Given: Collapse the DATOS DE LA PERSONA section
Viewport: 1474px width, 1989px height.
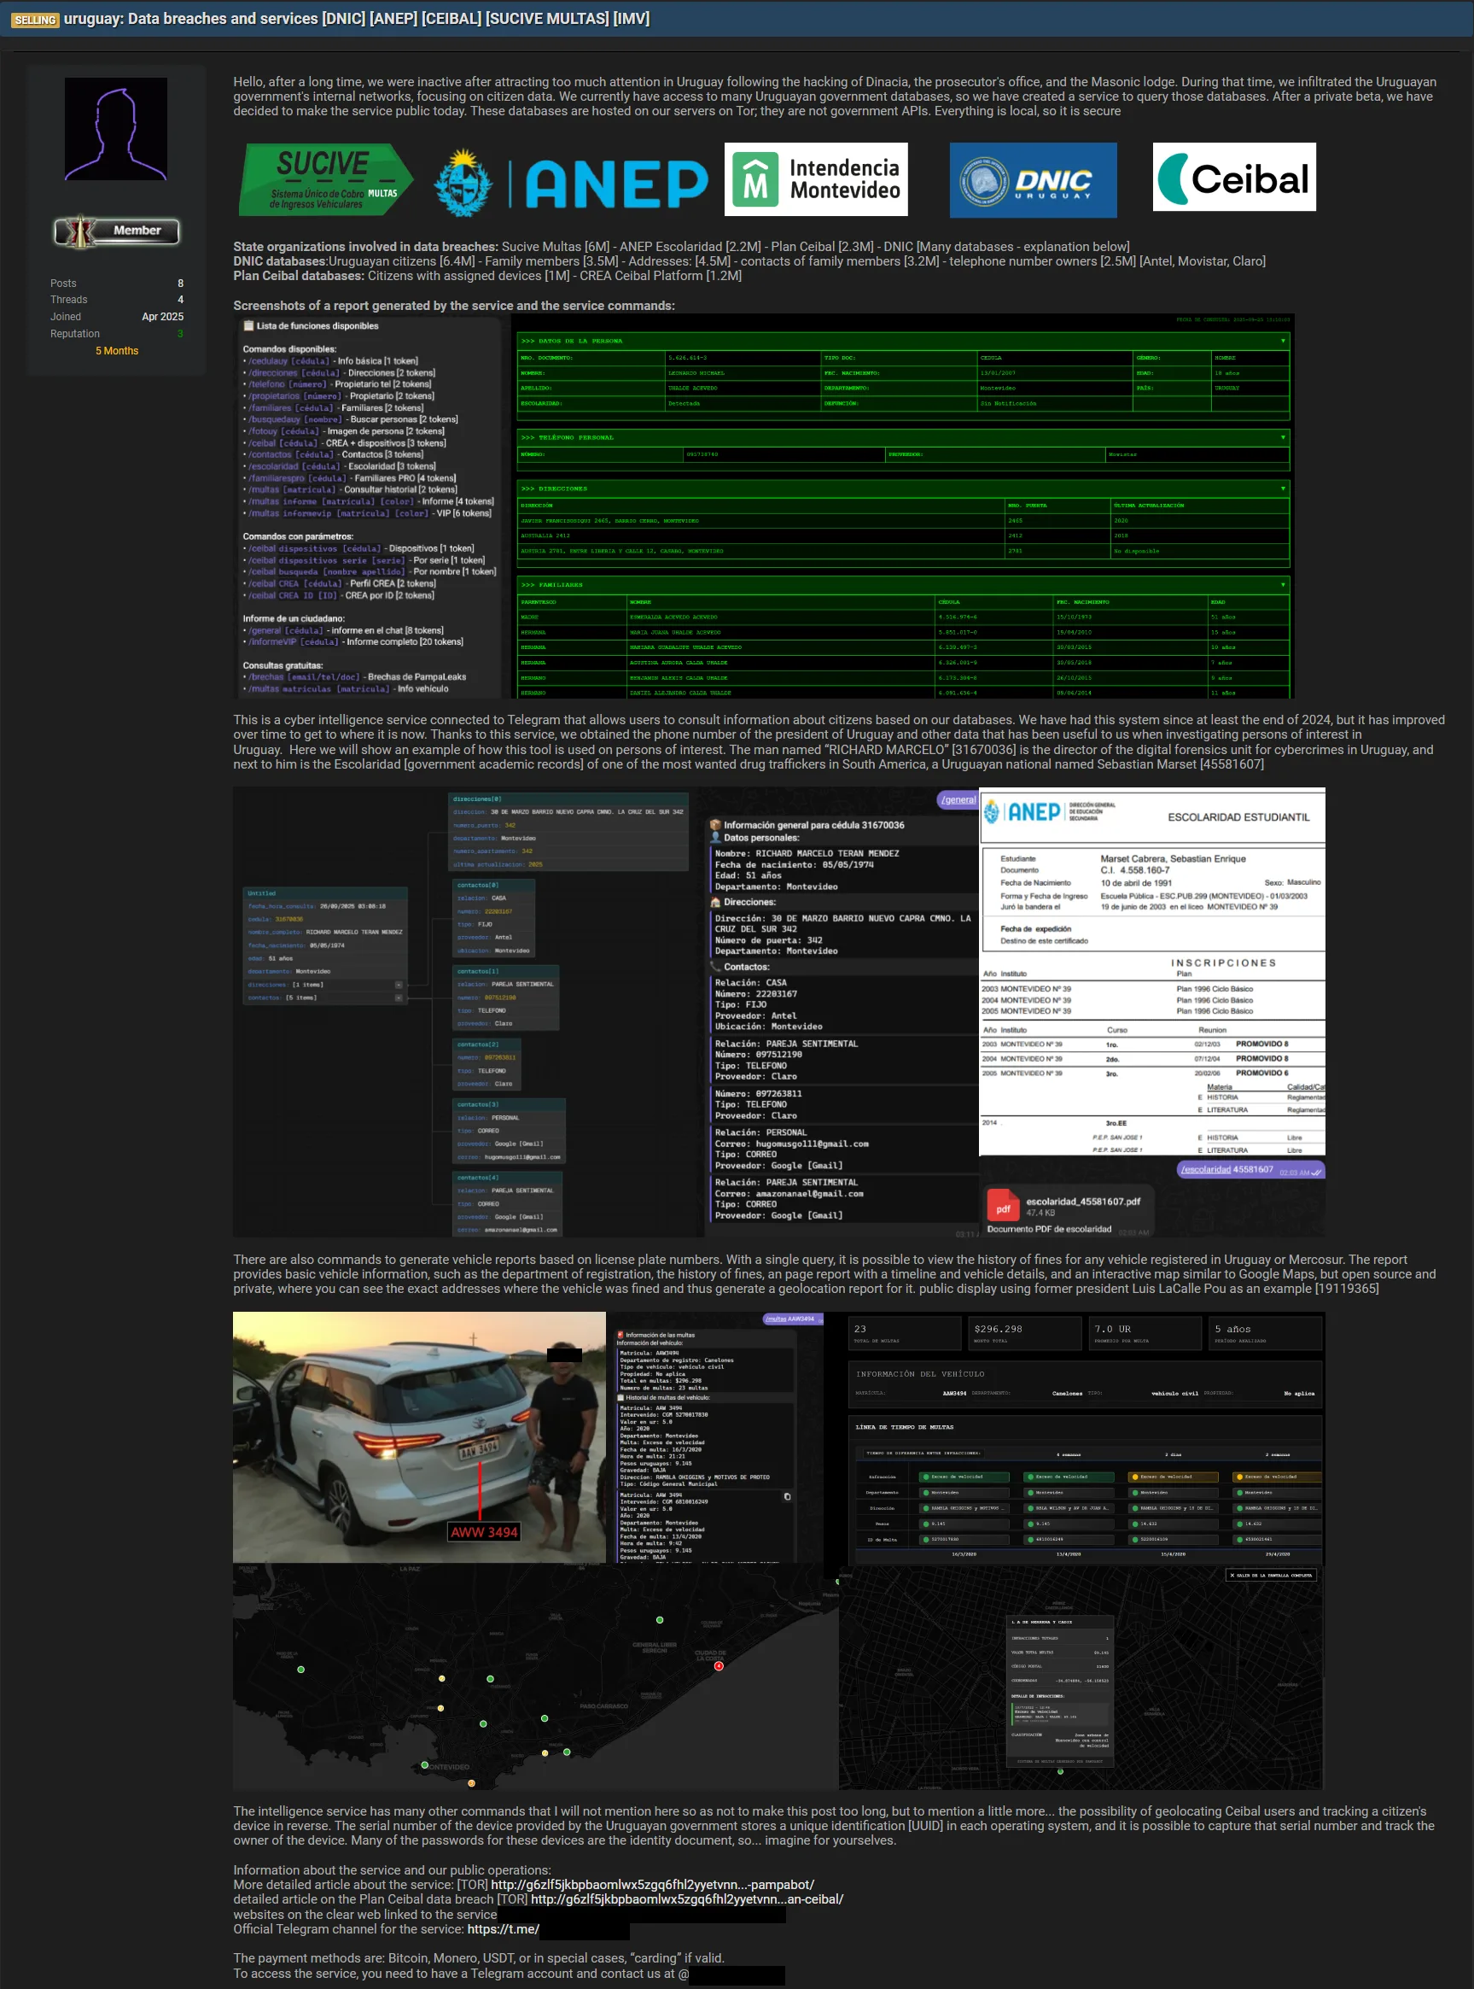Looking at the screenshot, I should [1283, 341].
